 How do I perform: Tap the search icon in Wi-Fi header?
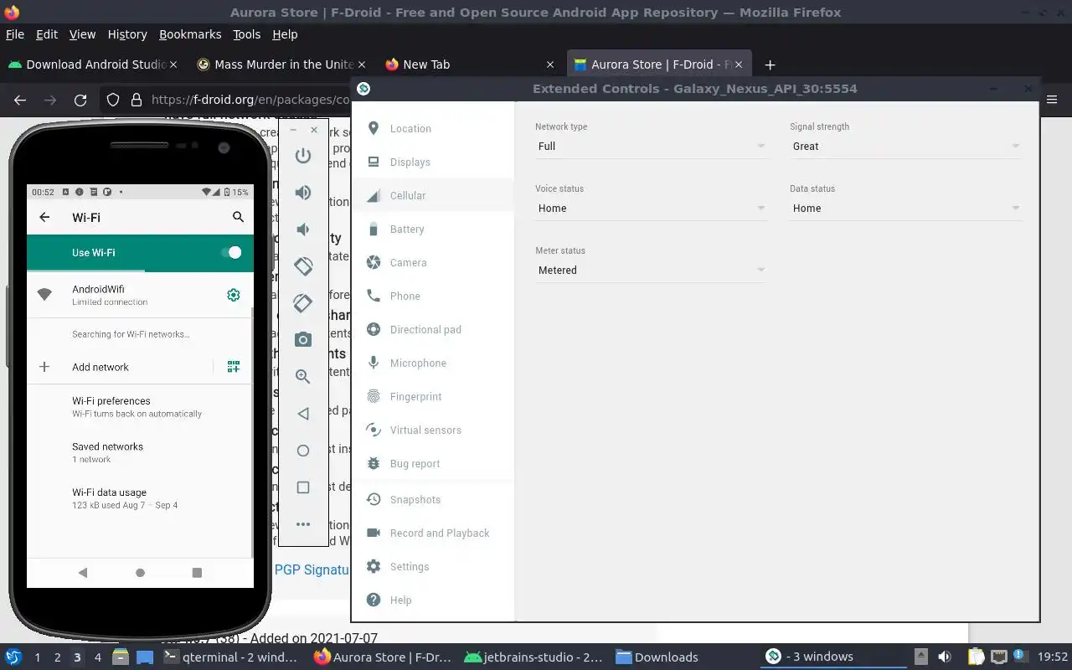(238, 217)
